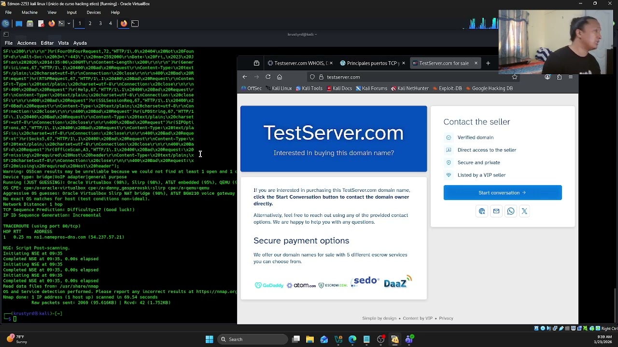Screen dimensions: 618x347
Task: Open the terminal's Vista menu
Action: [63, 43]
